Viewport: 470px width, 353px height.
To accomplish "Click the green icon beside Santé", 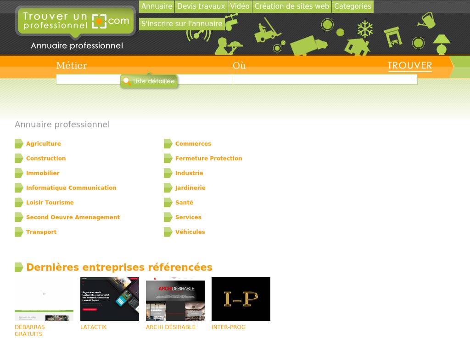I will coord(168,203).
